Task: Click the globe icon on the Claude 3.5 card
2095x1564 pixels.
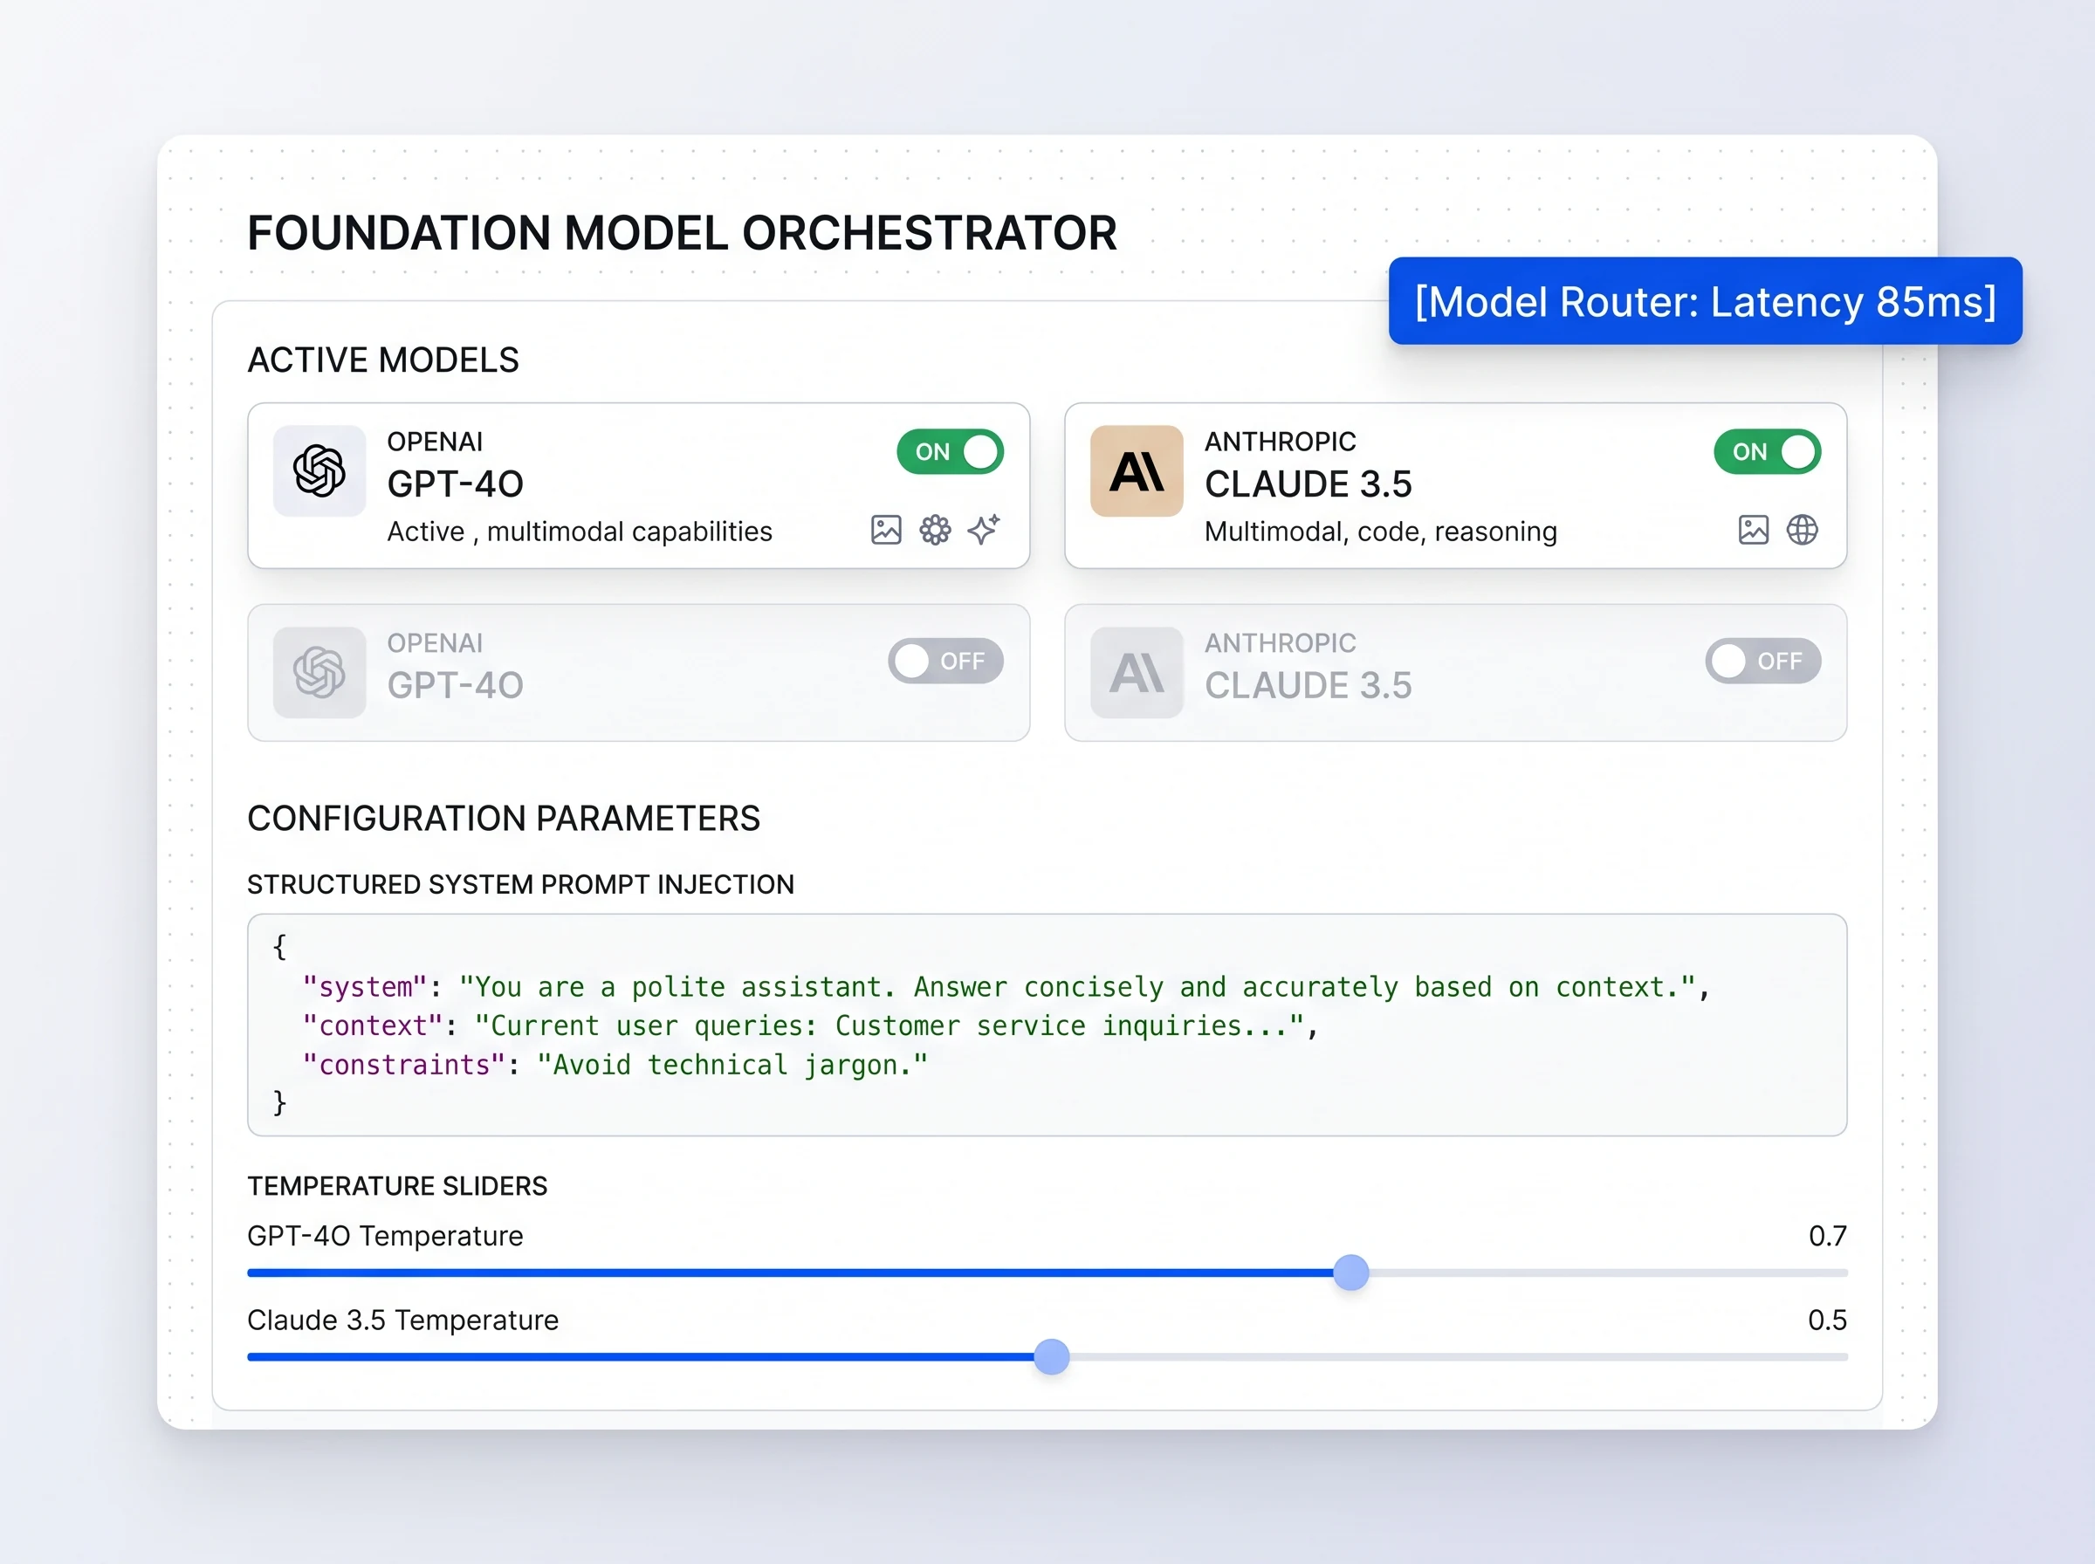Action: pyautogui.click(x=1802, y=529)
